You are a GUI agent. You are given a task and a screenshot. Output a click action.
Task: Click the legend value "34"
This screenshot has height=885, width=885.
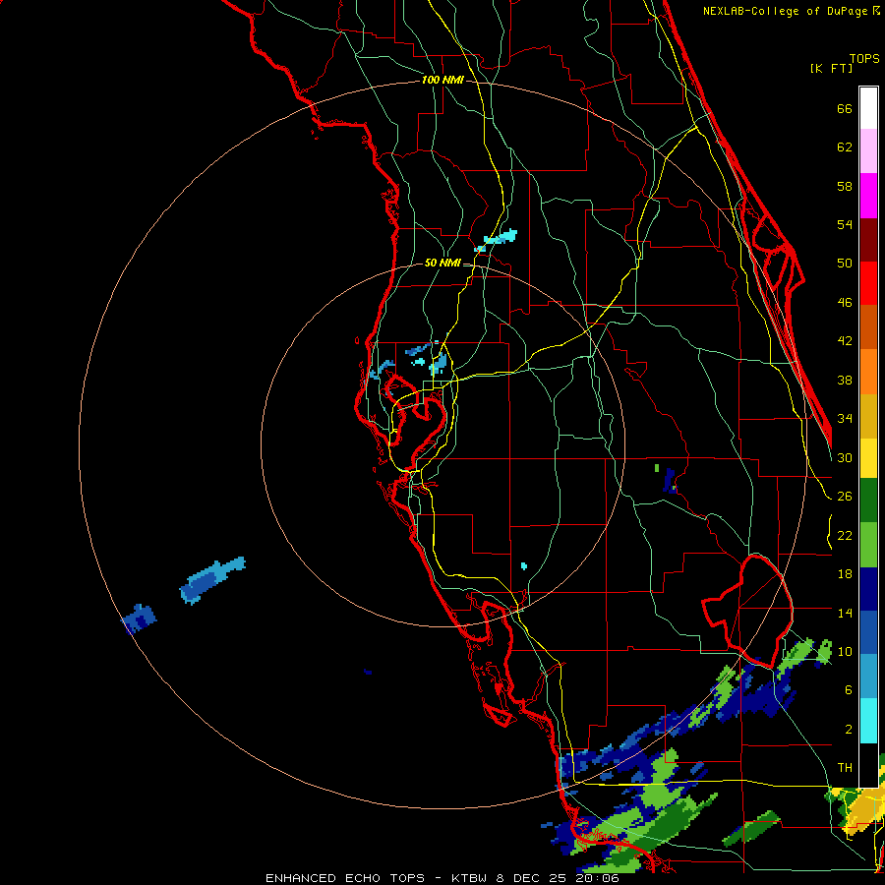(x=845, y=418)
